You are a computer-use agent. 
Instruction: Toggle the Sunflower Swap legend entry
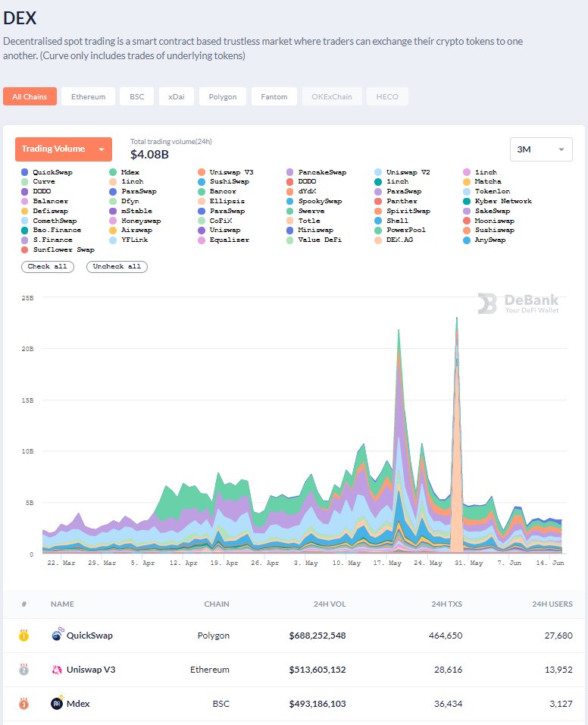[x=58, y=250]
